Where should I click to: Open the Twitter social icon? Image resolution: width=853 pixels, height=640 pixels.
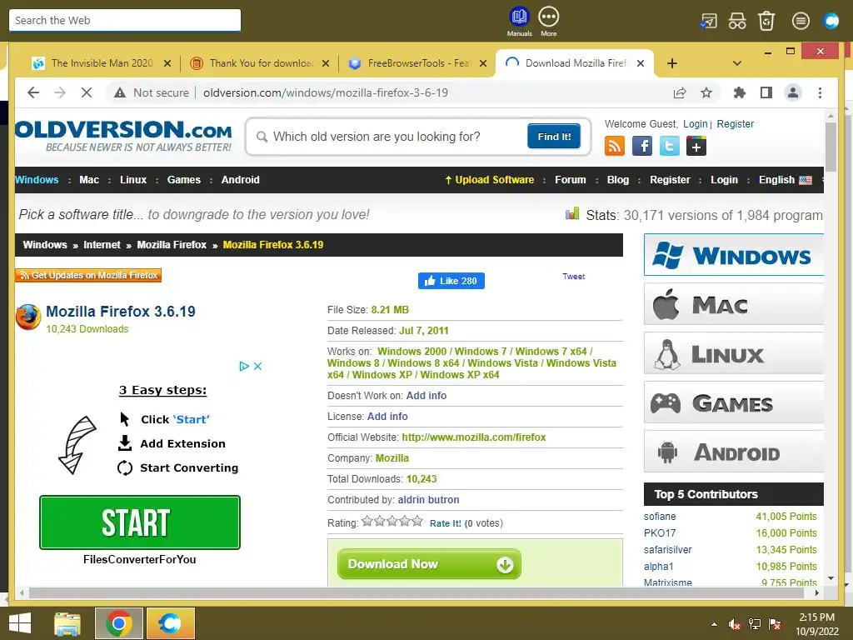coord(669,146)
